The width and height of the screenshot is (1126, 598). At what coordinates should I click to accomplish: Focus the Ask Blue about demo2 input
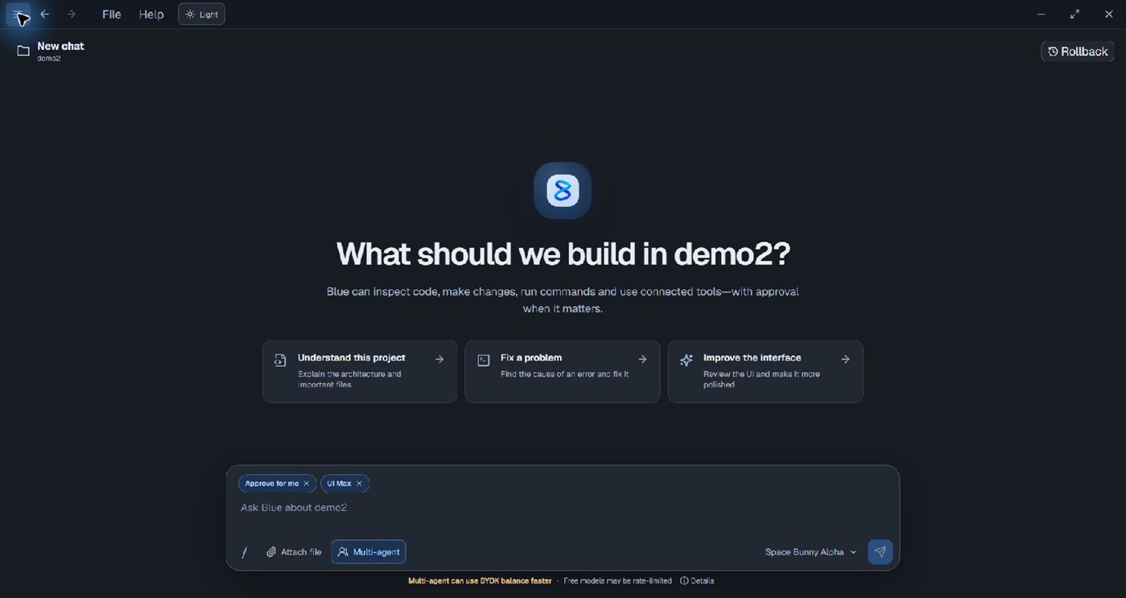[x=563, y=508]
